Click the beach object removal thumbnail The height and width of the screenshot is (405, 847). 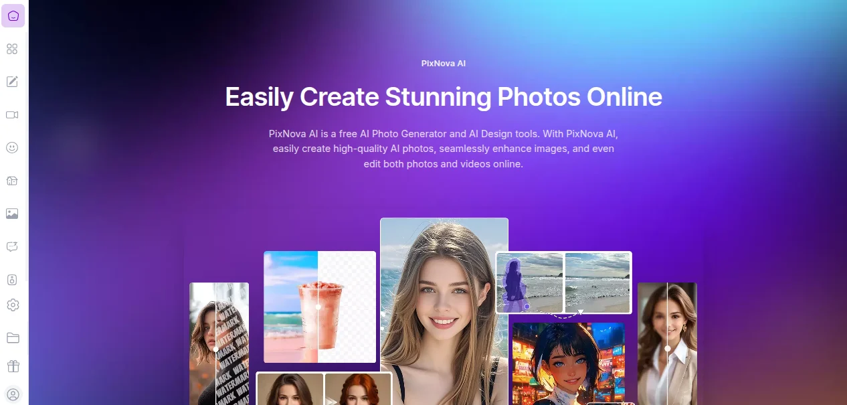pyautogui.click(x=564, y=282)
